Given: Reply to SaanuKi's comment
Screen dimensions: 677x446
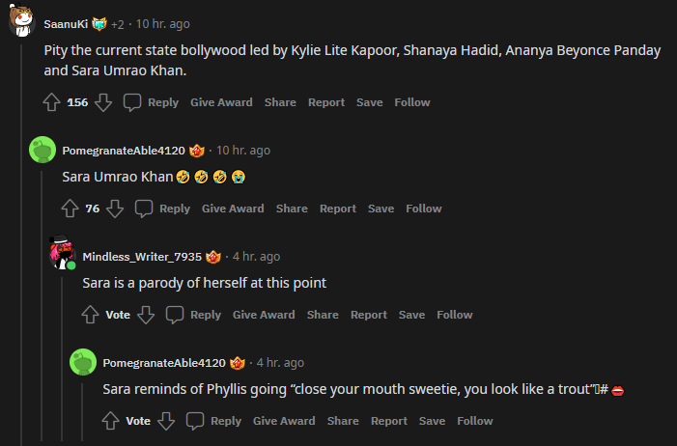Looking at the screenshot, I should click(152, 102).
